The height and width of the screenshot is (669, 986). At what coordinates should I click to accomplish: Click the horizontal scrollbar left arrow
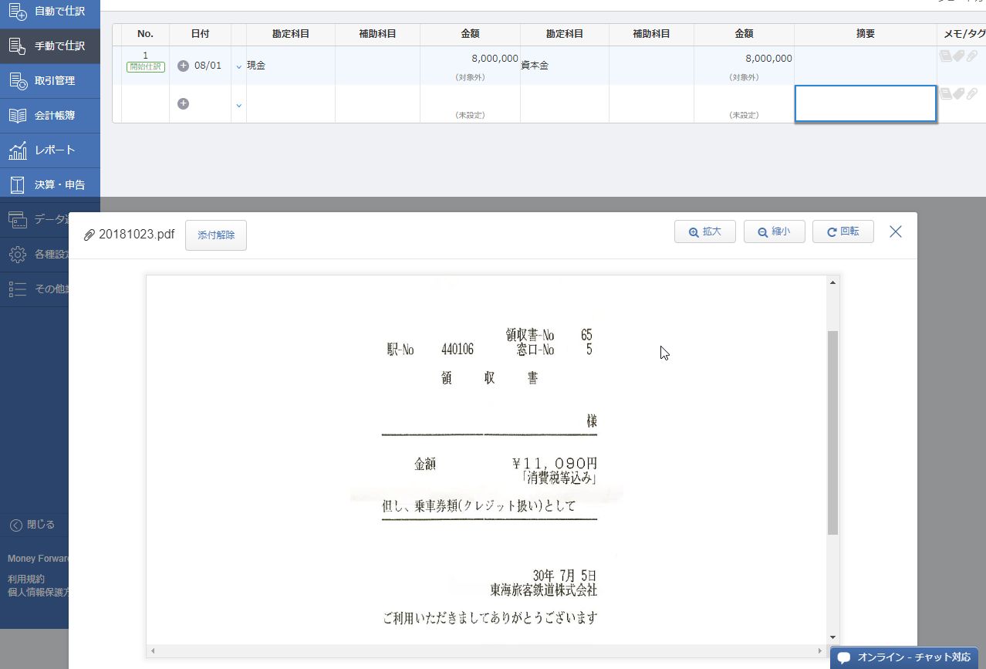pos(153,650)
